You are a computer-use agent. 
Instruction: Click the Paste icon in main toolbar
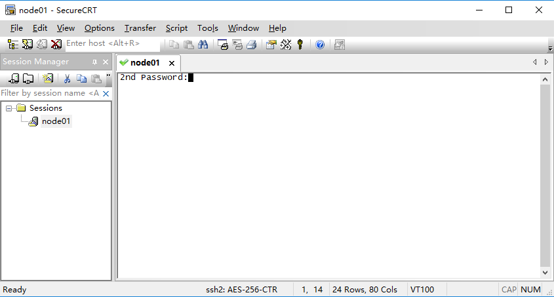[189, 45]
